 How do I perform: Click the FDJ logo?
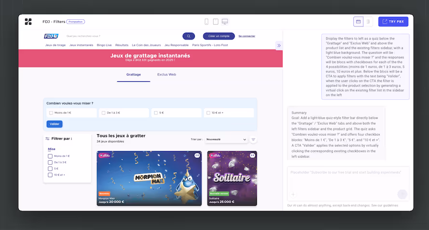click(x=51, y=36)
